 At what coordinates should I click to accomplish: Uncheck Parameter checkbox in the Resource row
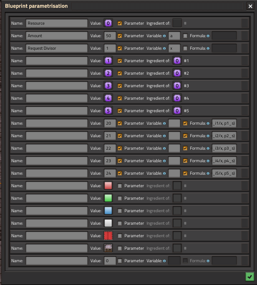coord(120,23)
